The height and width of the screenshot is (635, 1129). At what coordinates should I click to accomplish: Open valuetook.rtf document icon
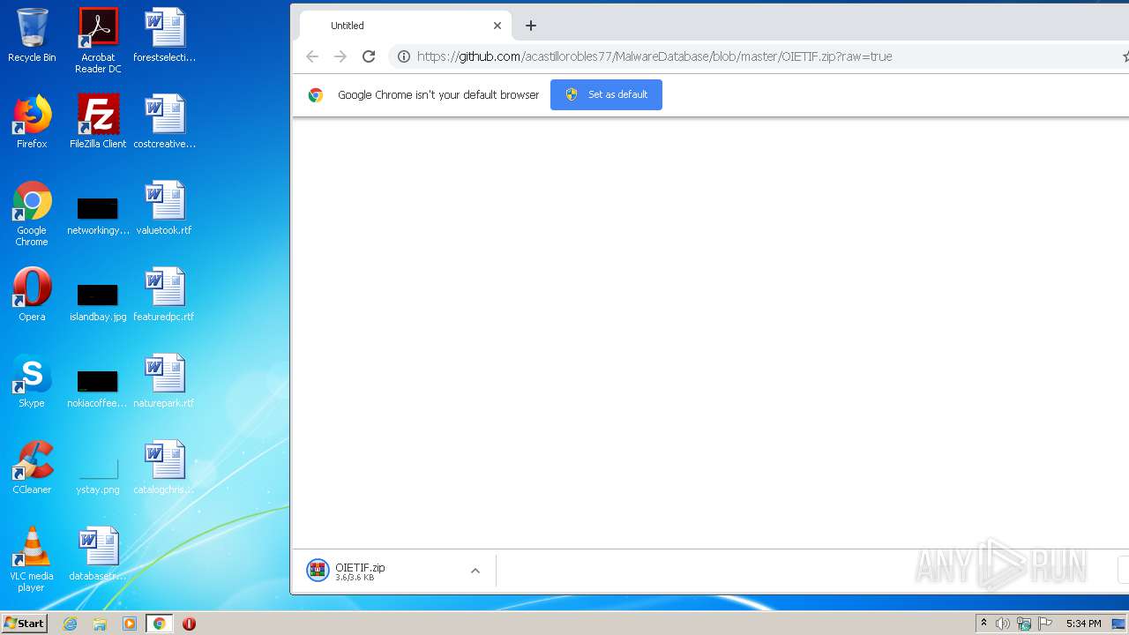point(164,208)
